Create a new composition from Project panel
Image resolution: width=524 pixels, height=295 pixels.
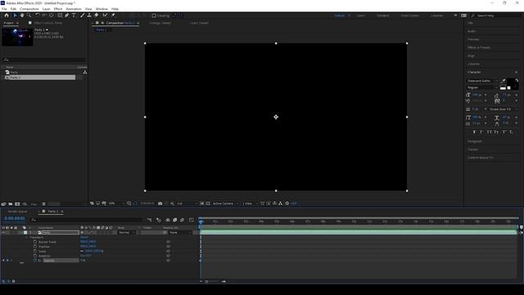(x=17, y=204)
